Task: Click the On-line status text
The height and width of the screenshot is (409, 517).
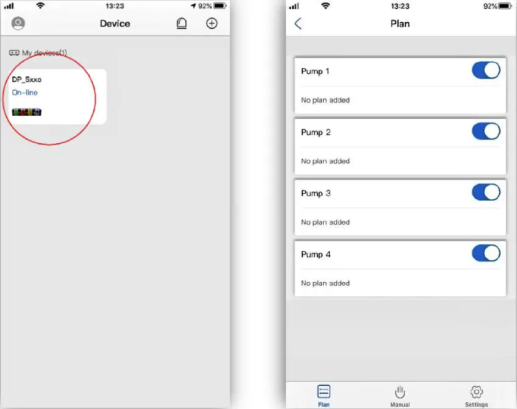Action: point(25,93)
